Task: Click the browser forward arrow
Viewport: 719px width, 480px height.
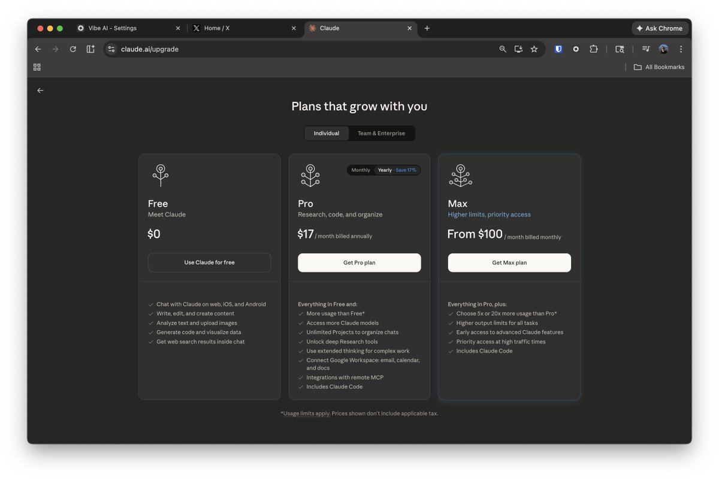Action: click(55, 49)
